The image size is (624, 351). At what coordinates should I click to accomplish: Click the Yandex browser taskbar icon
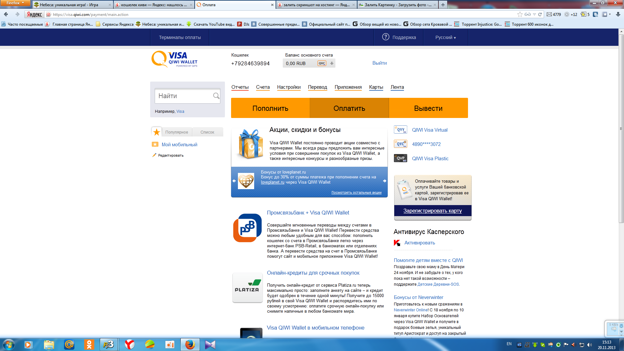pyautogui.click(x=129, y=344)
